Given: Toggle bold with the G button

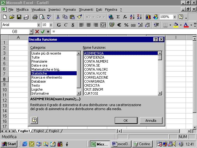Looking at the screenshot, I should 59,25.
